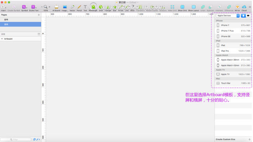Switch artboard presets to landscape orientation
Viewport: 253px width, 142px height.
tap(248, 16)
